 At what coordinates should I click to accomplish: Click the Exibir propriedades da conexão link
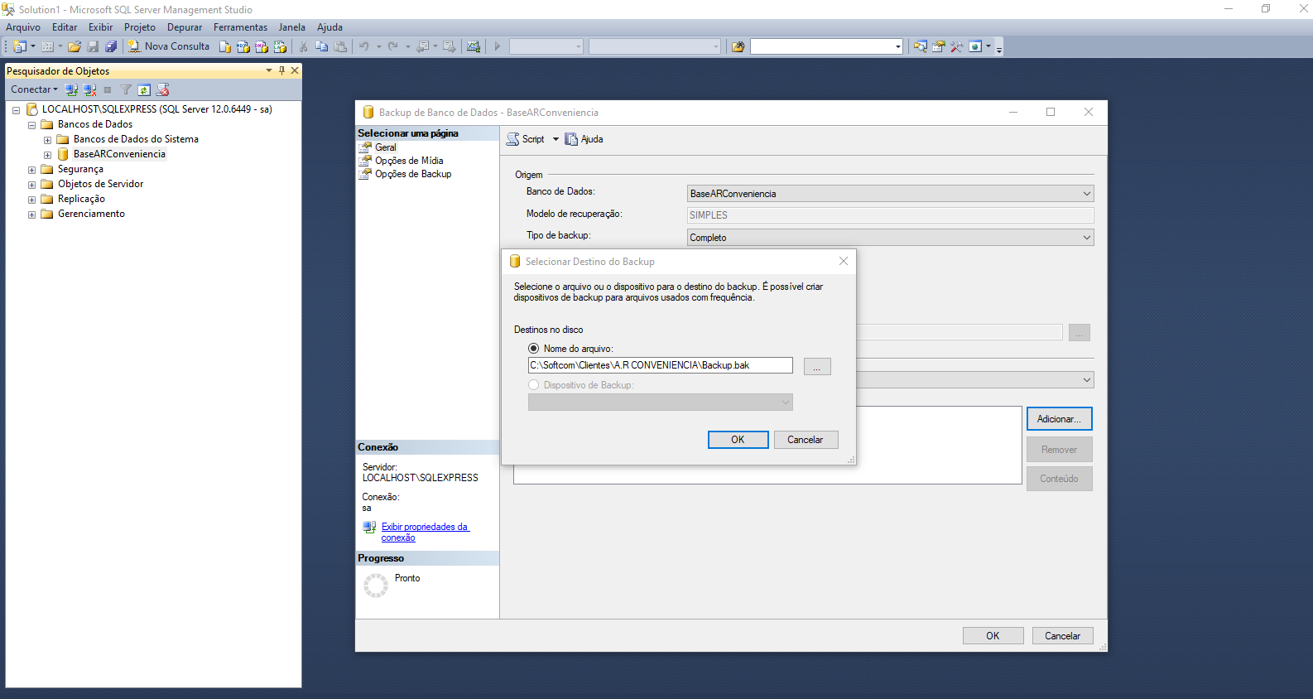(425, 532)
